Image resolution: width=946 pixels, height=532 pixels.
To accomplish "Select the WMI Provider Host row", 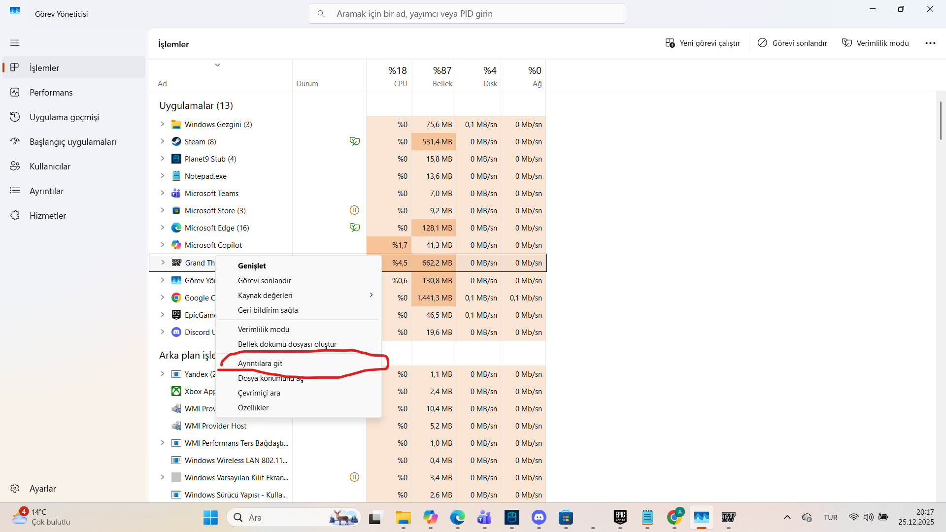I will (x=347, y=426).
